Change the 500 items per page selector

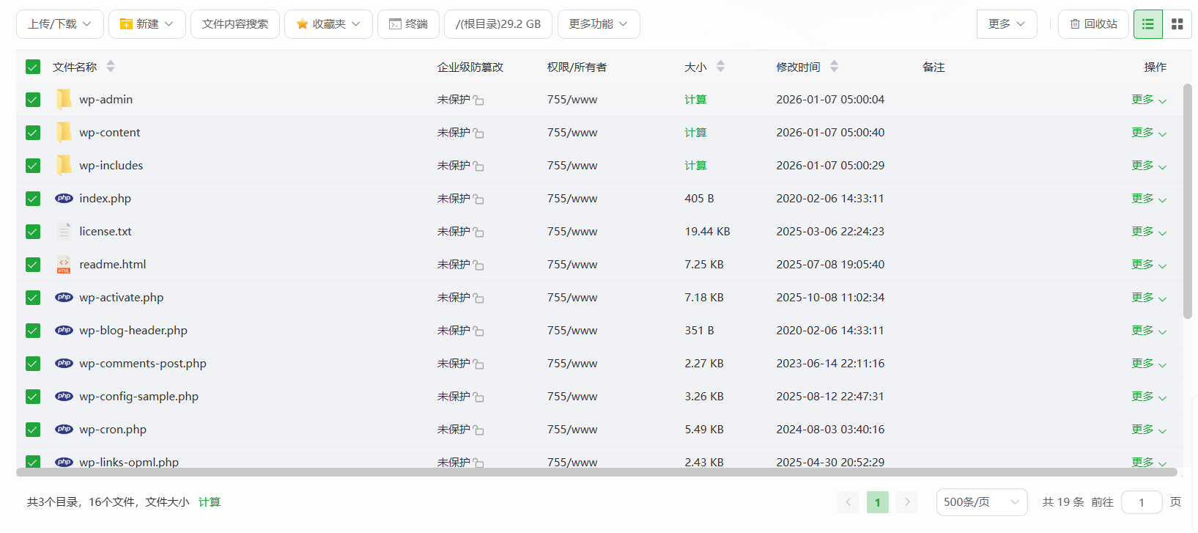click(x=981, y=502)
